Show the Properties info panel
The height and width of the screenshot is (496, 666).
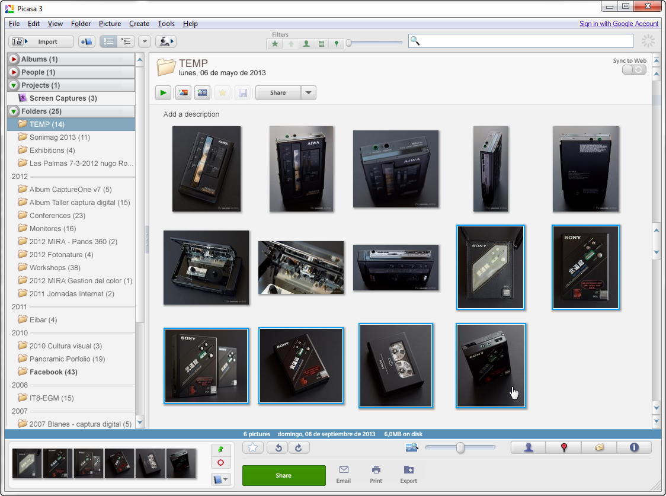(x=634, y=447)
